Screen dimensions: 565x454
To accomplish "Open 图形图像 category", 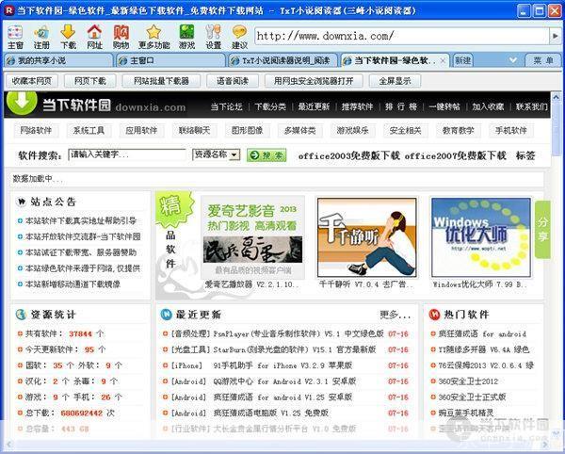I will click(x=247, y=130).
